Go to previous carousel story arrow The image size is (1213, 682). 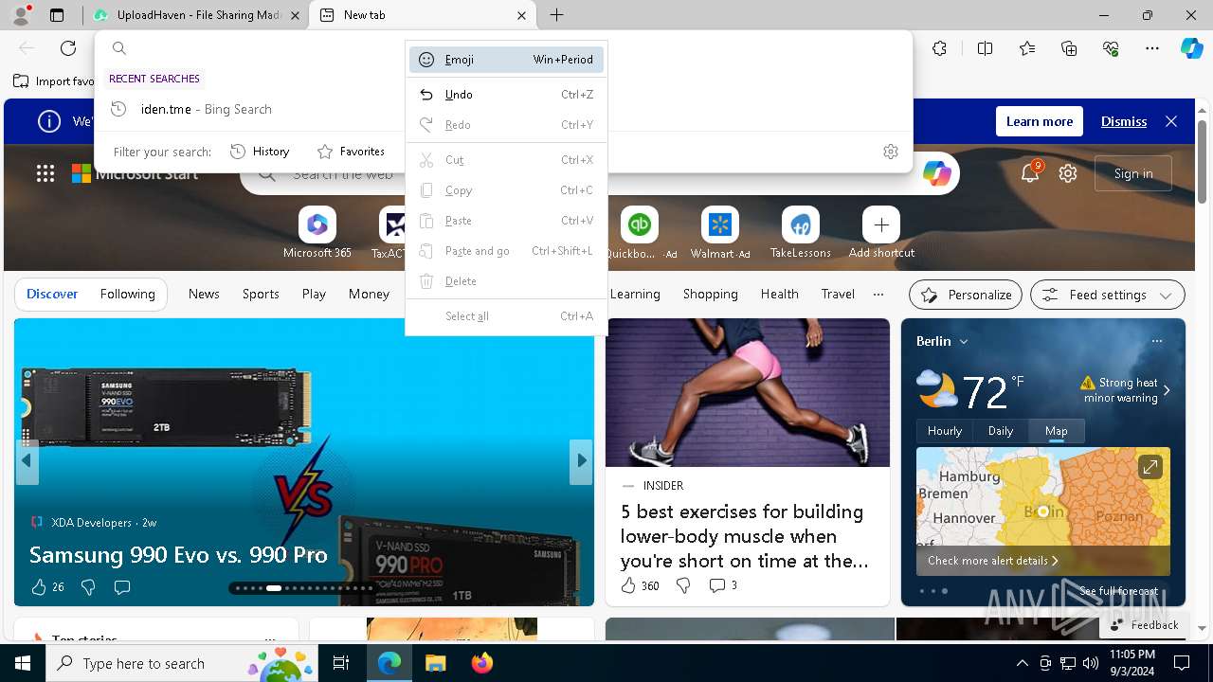pyautogui.click(x=27, y=461)
